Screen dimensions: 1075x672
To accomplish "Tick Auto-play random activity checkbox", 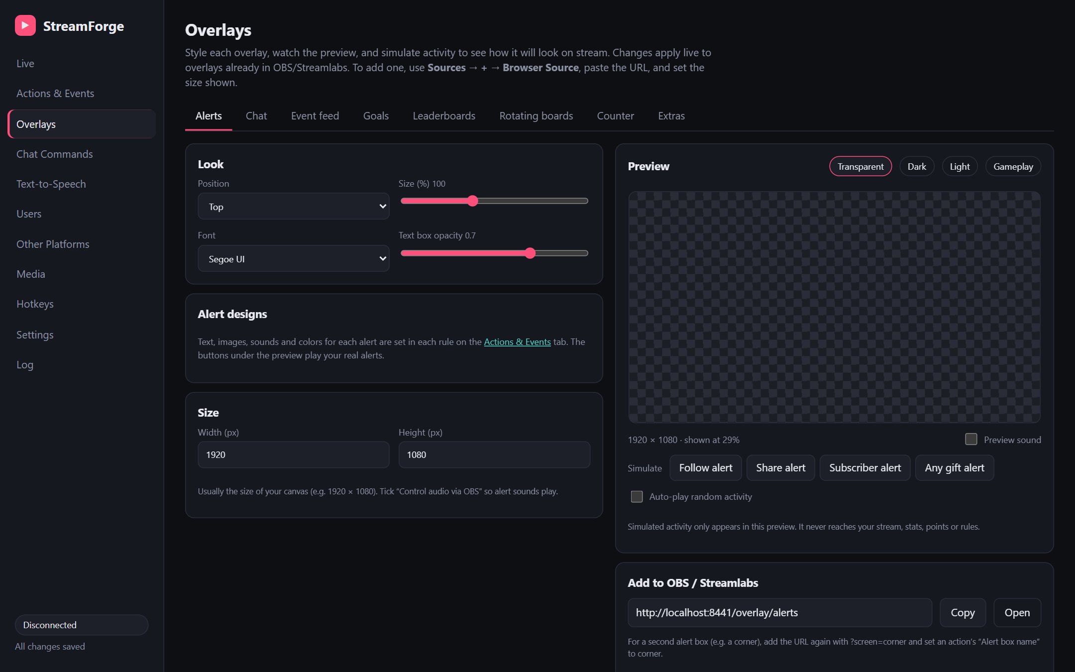I will pyautogui.click(x=637, y=496).
